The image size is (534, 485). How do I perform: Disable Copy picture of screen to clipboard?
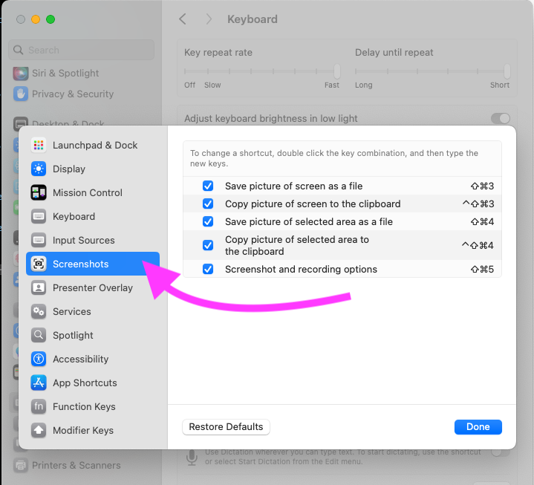[x=208, y=204]
